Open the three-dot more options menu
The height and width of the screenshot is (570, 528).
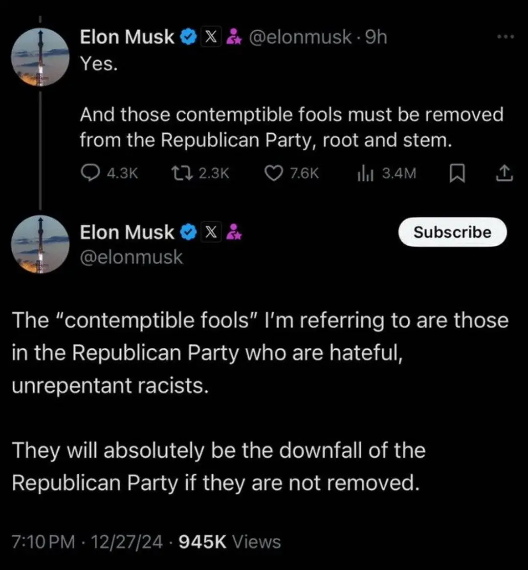pos(506,36)
